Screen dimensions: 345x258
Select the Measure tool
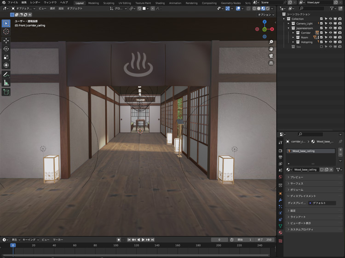coord(6,83)
